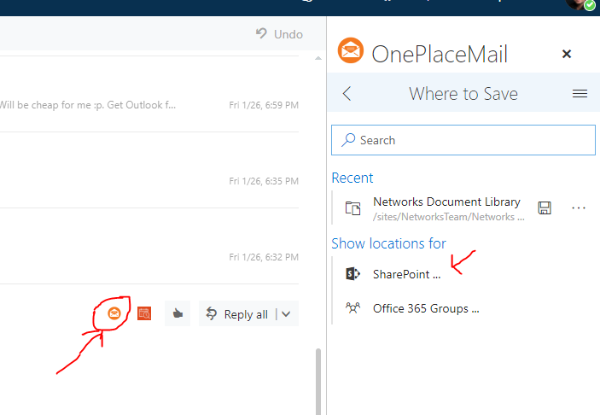Close the OnePlaceMail panel
Viewport: 600px width, 415px height.
tap(567, 54)
